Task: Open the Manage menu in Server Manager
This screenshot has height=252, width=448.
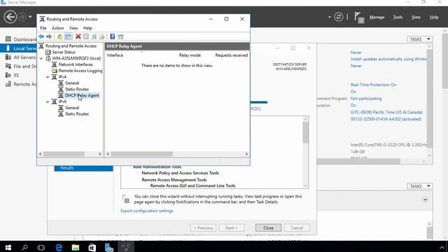Action: pyautogui.click(x=377, y=17)
